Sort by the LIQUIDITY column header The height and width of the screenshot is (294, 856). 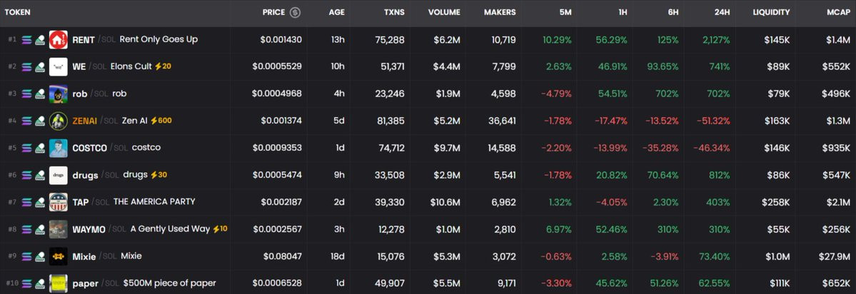[x=771, y=13]
